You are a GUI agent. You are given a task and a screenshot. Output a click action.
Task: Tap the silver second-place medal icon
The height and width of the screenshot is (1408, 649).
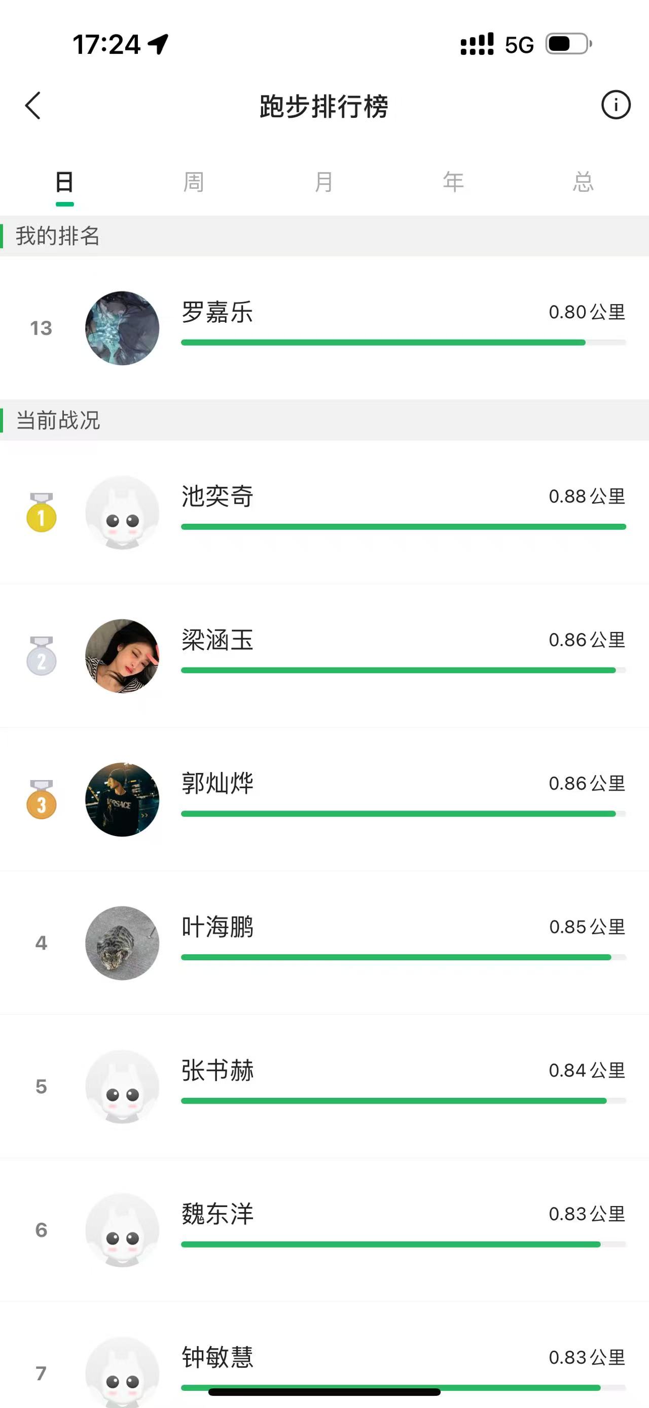tap(42, 656)
